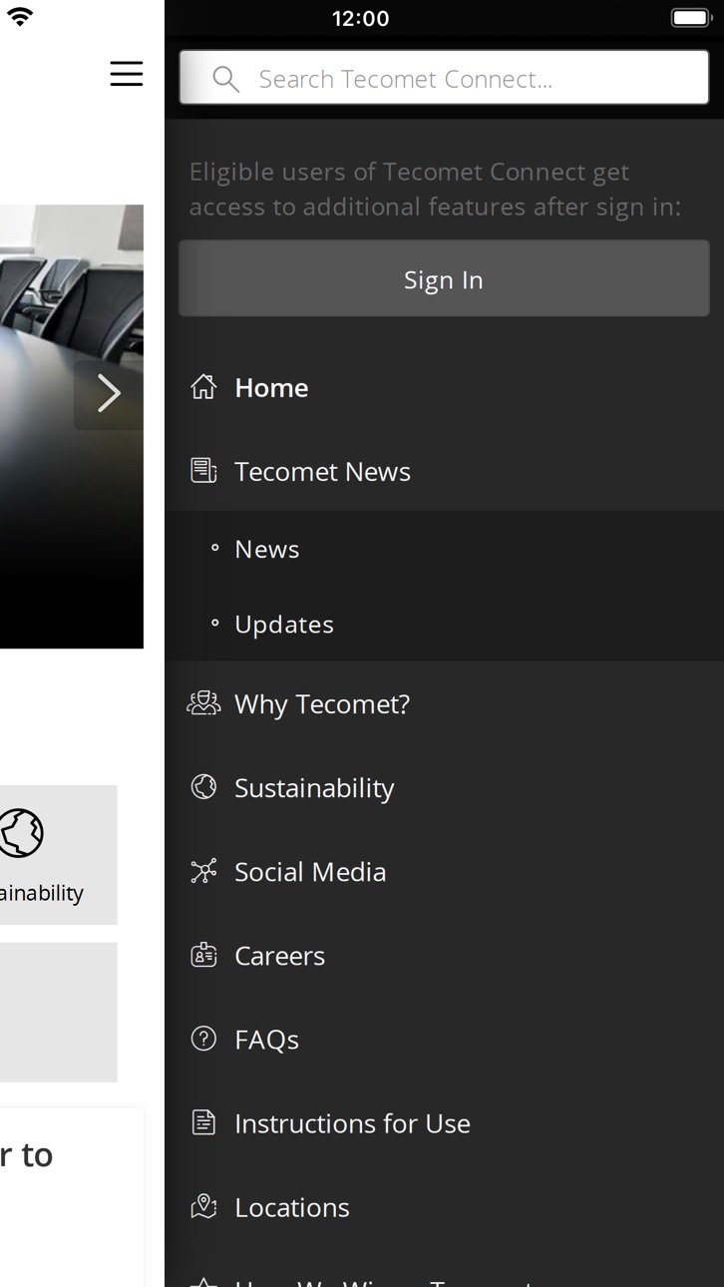Screen dimensions: 724x1287
Task: Tap the Wi-Fi status icon
Action: pos(19,17)
